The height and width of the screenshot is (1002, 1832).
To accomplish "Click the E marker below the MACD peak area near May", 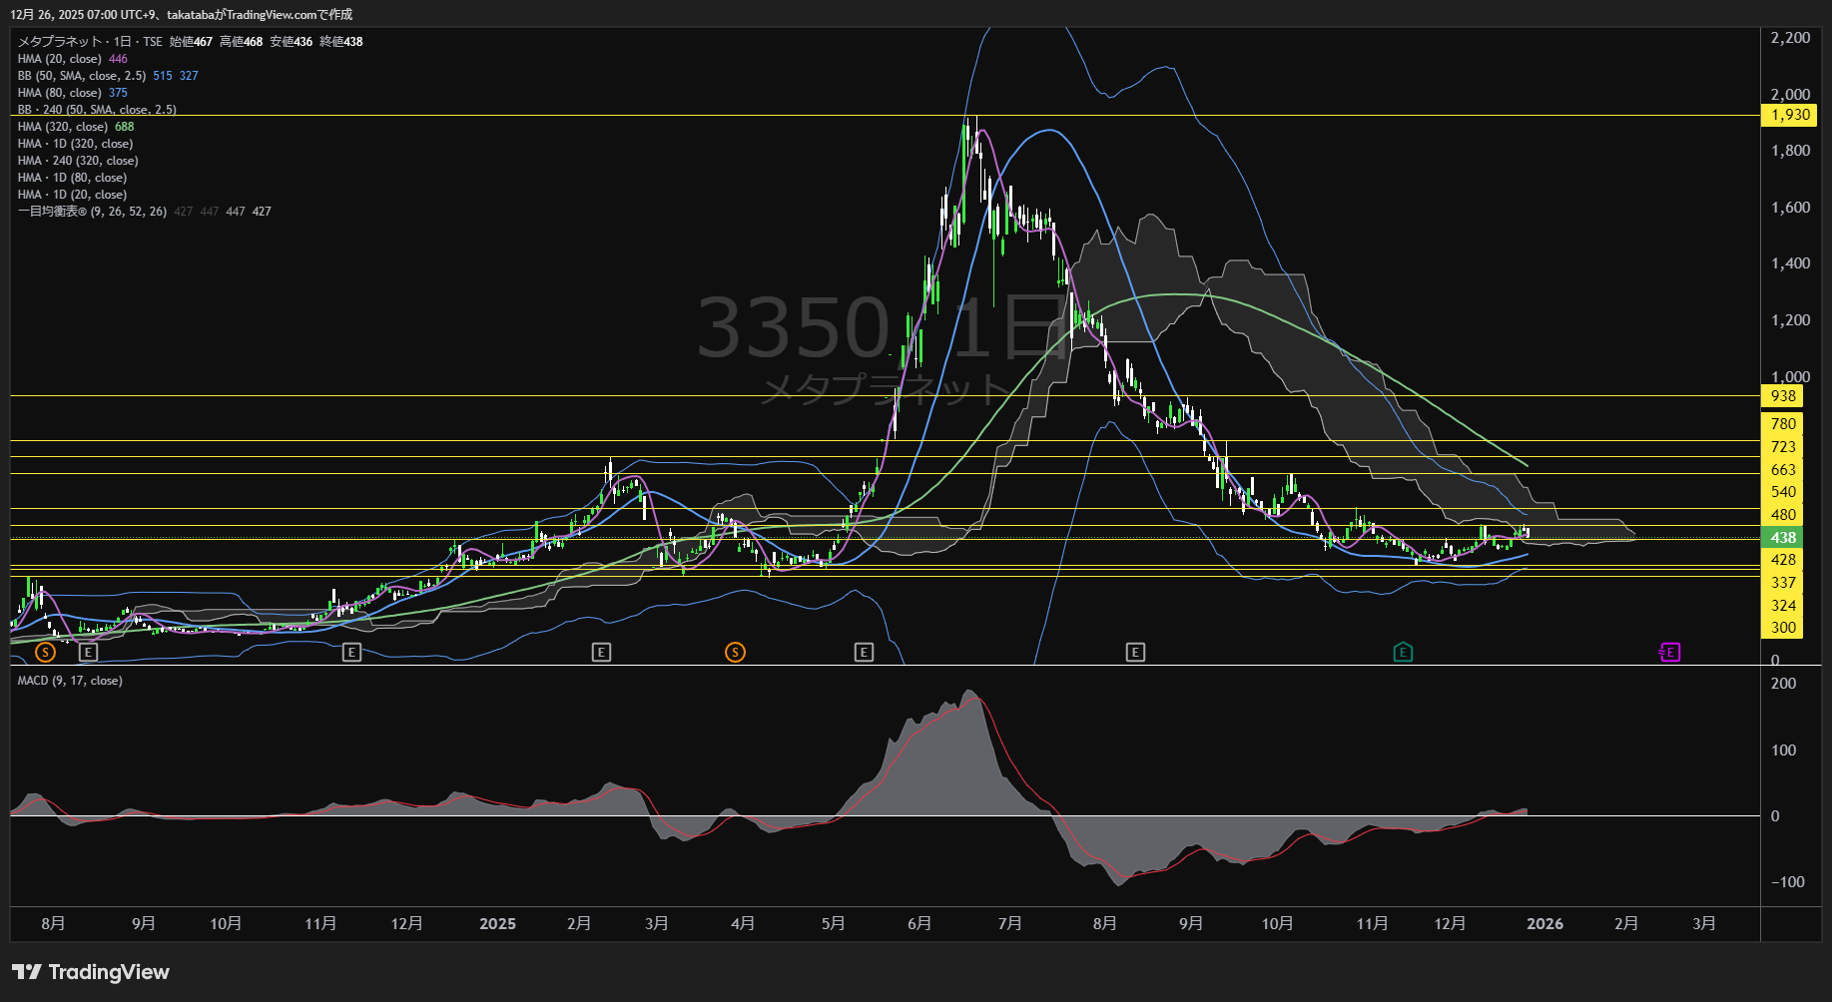I will pos(864,653).
